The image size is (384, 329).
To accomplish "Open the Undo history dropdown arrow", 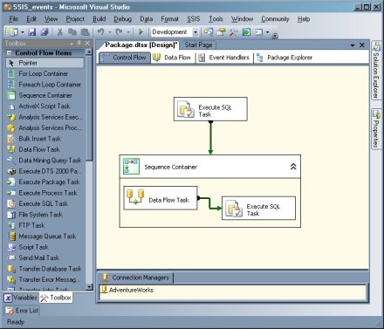I will point(109,32).
